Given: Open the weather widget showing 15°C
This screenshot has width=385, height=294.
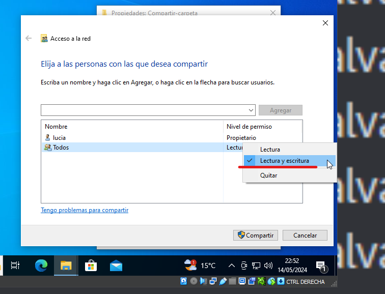Looking at the screenshot, I should pos(200,266).
